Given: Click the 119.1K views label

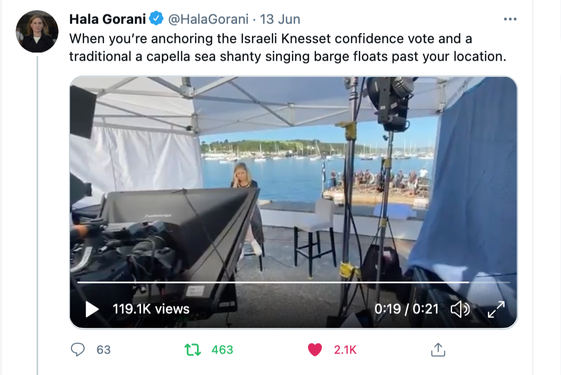Looking at the screenshot, I should pos(151,309).
